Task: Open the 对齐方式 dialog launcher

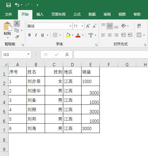Action: (x=145, y=45)
